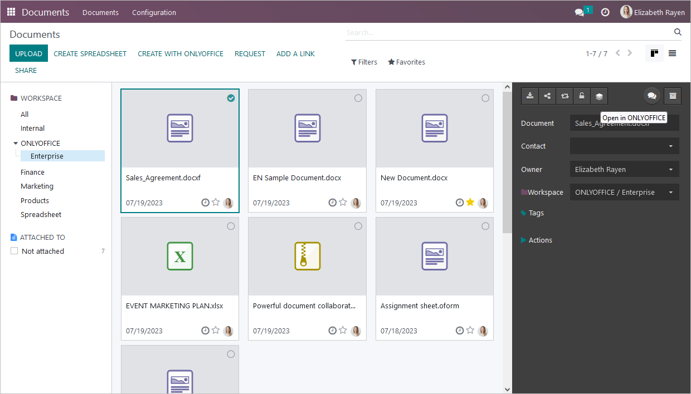This screenshot has height=394, width=691.
Task: Click activity clock on EVENT MARKETING PLAN.xlsx card
Action: 205,331
